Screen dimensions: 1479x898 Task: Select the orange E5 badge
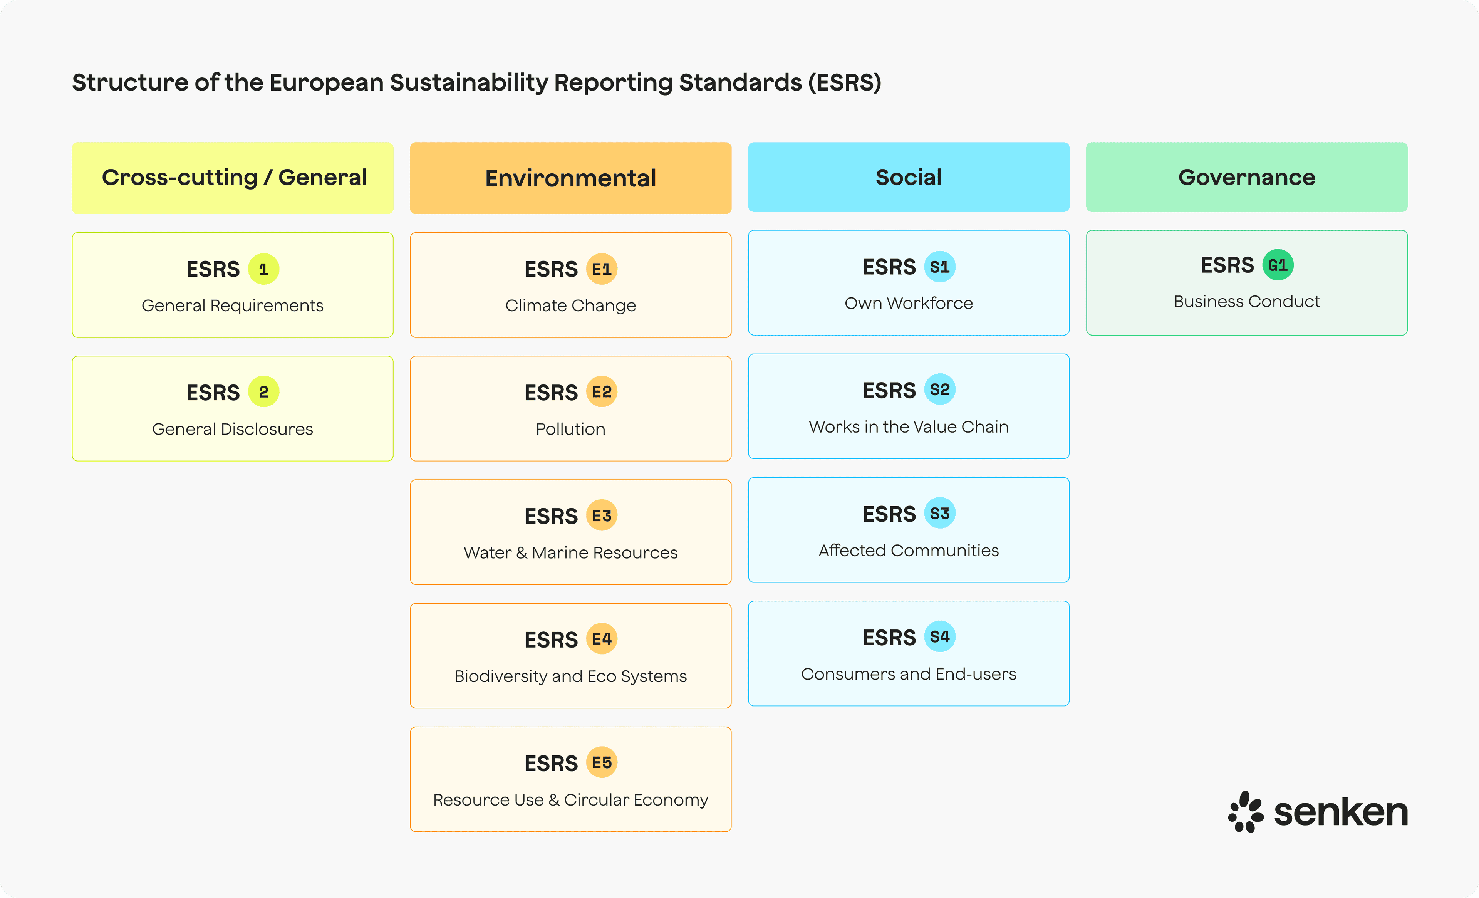tap(602, 762)
